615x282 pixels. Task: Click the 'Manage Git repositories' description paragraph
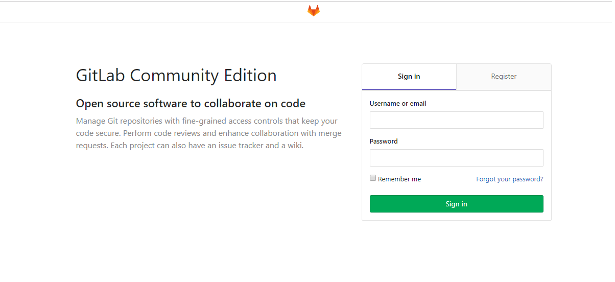coord(208,133)
